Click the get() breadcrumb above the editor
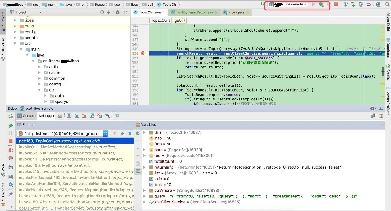Screen dimensions: 391x211 [180, 20]
